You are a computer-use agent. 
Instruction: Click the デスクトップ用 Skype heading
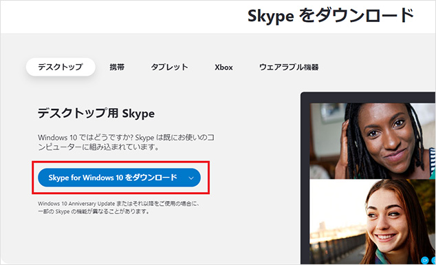(x=96, y=114)
